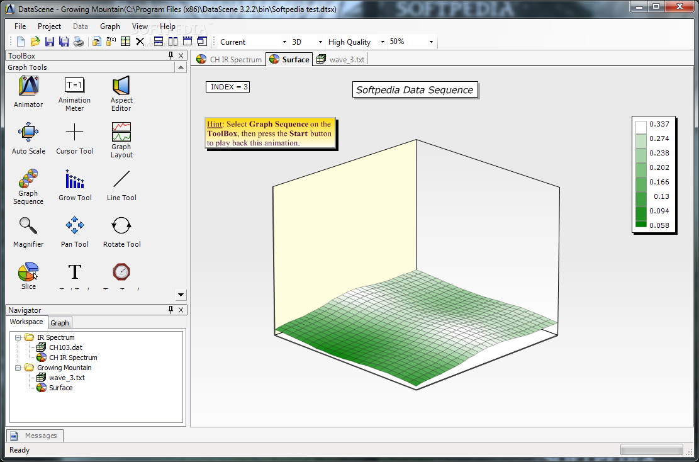Close the Navigator panel
The width and height of the screenshot is (699, 462).
pyautogui.click(x=181, y=310)
